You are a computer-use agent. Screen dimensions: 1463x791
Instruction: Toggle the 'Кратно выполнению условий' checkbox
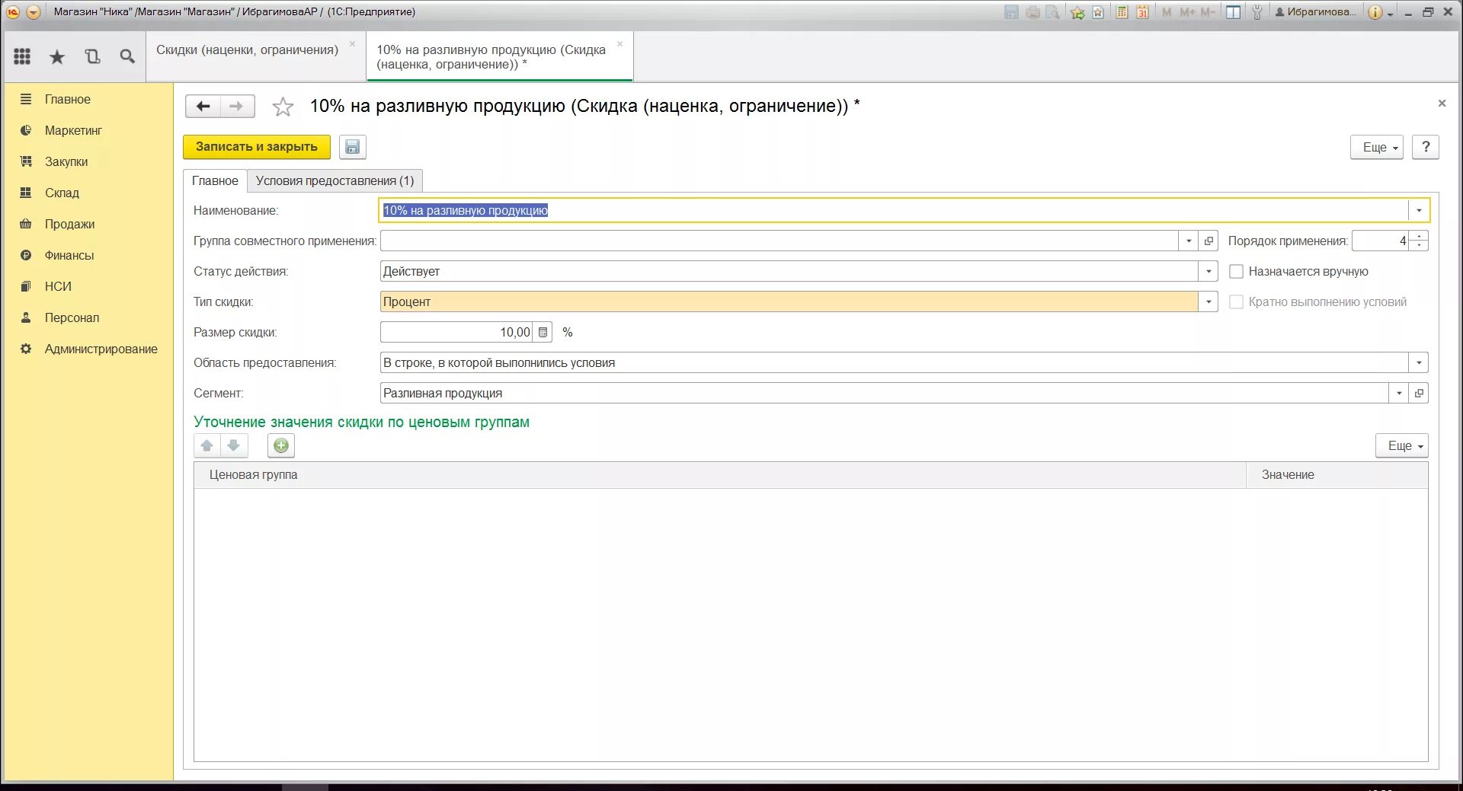[x=1236, y=301]
